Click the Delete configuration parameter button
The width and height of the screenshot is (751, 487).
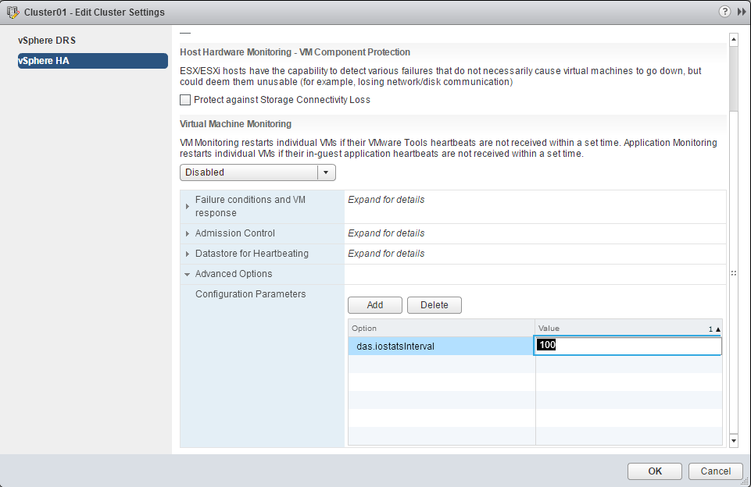(435, 305)
